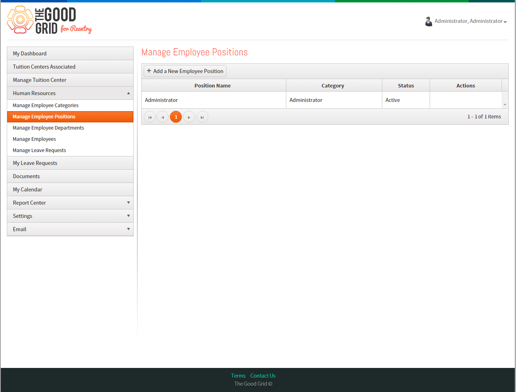The height and width of the screenshot is (392, 516).
Task: Open Manage Tuition Center
Action: (x=70, y=80)
